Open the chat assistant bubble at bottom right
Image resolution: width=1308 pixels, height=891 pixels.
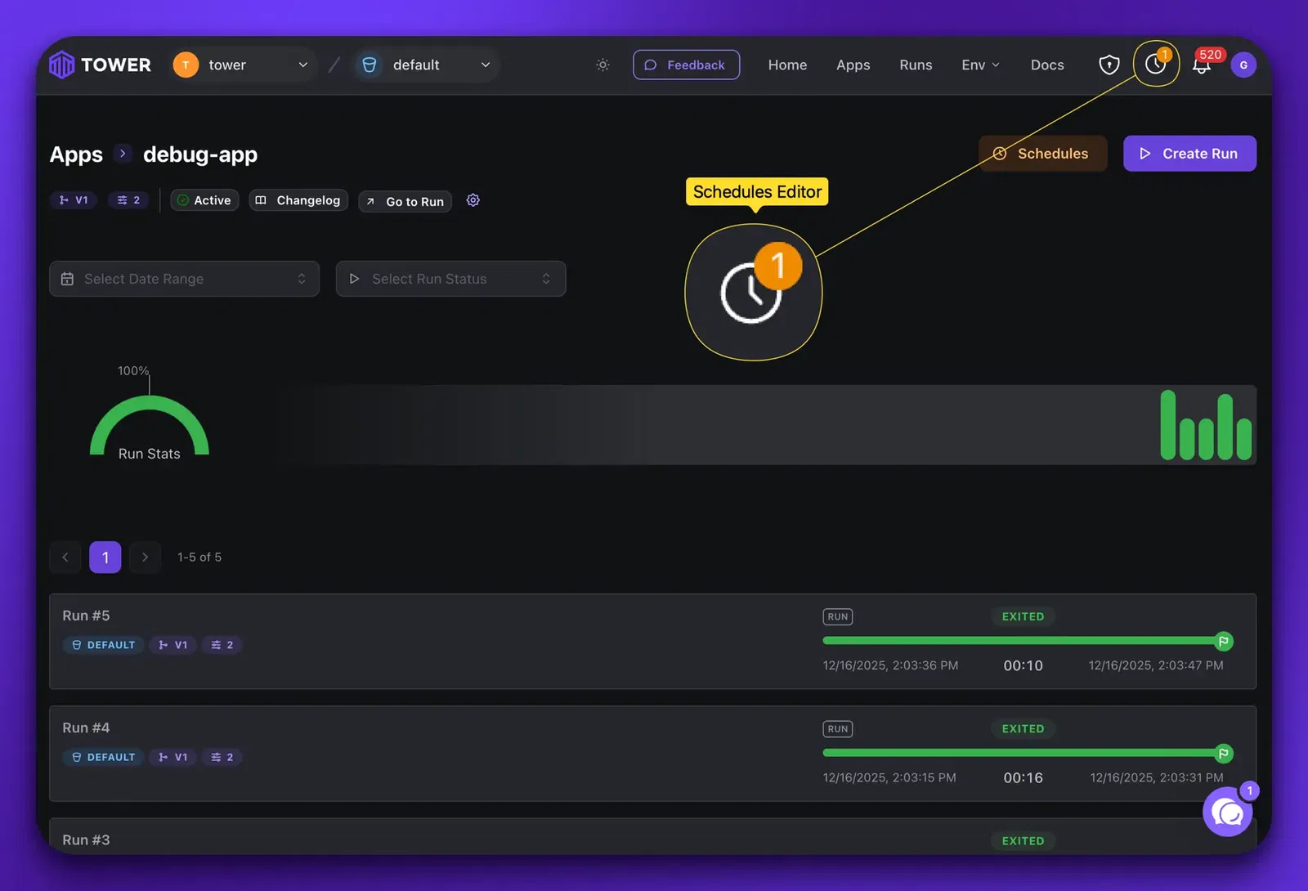[x=1226, y=812]
